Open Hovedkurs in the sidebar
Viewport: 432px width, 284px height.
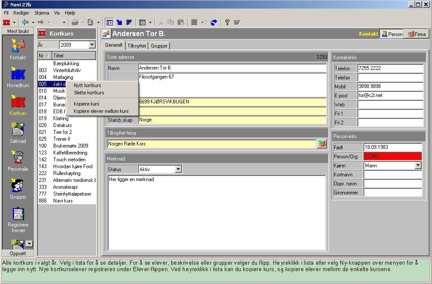(18, 77)
